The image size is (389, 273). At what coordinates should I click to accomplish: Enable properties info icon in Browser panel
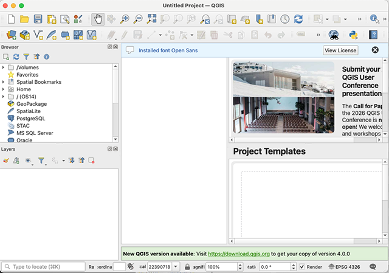tap(46, 57)
